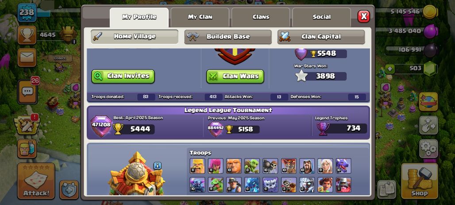The image size is (455, 205).
Task: Select the Home Village section
Action: (x=135, y=37)
